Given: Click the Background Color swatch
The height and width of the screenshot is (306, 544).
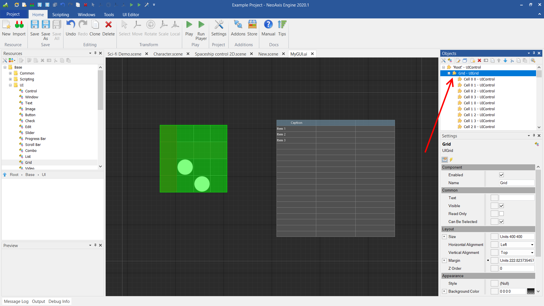Looking at the screenshot, I should pos(531,291).
